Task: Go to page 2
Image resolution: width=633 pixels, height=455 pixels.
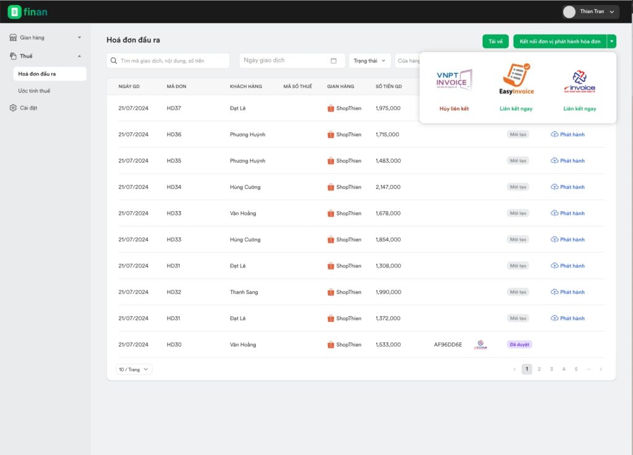Action: coord(539,369)
